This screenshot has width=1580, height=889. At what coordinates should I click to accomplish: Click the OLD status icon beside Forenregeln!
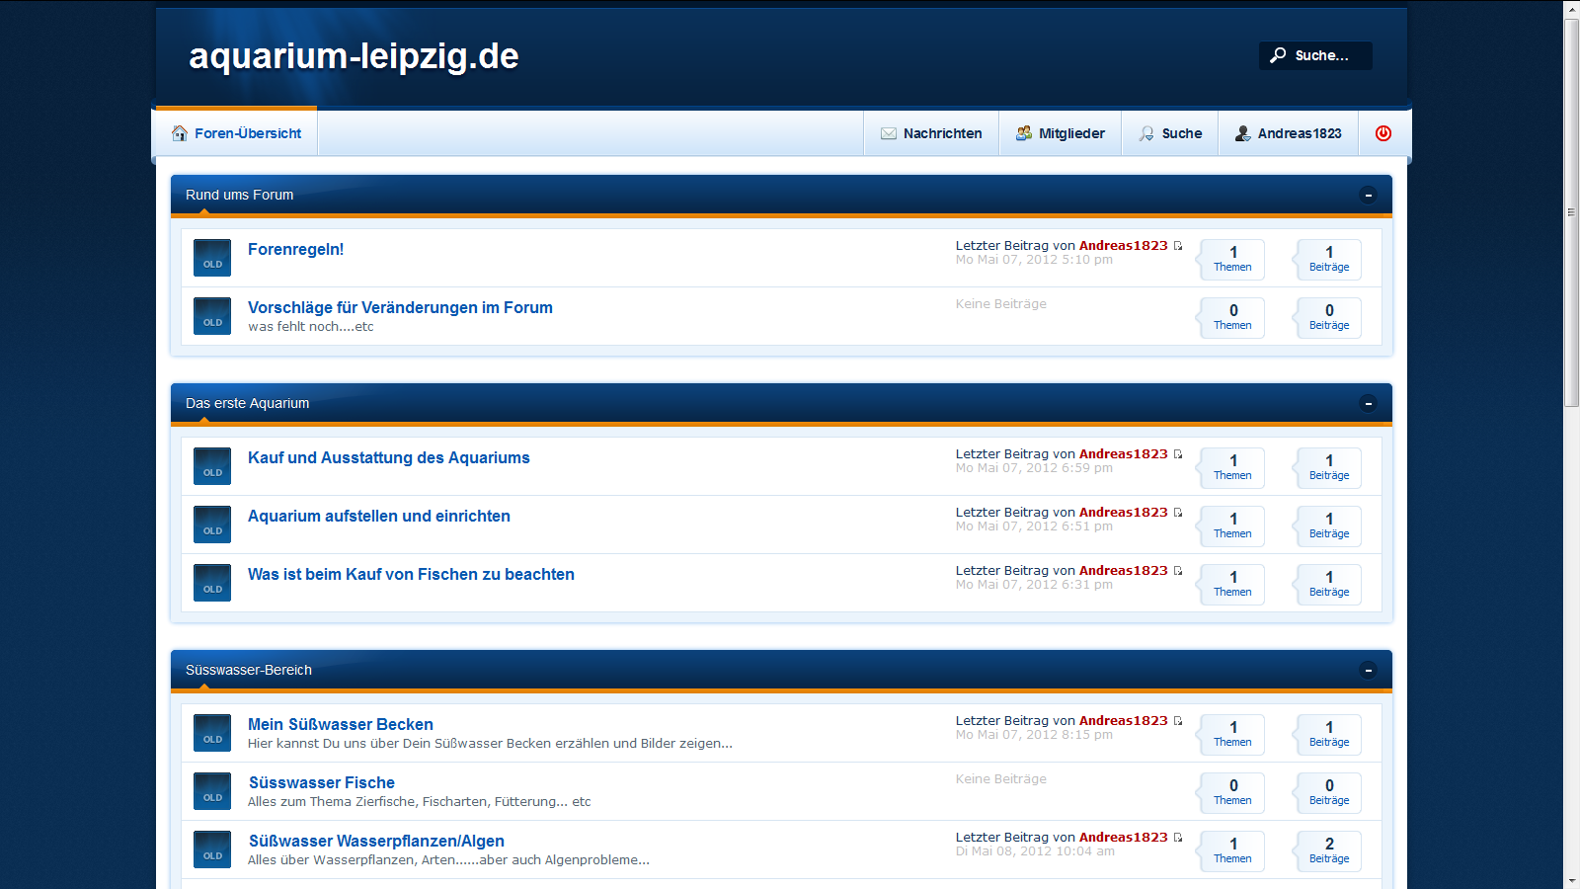click(212, 258)
